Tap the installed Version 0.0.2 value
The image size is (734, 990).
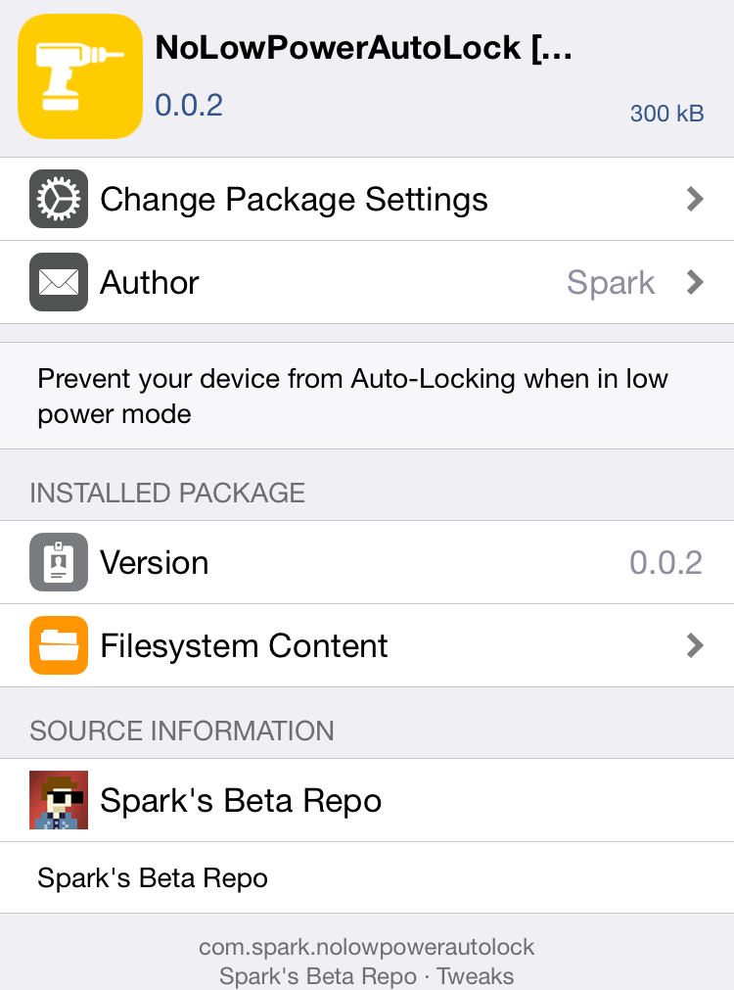pos(665,562)
